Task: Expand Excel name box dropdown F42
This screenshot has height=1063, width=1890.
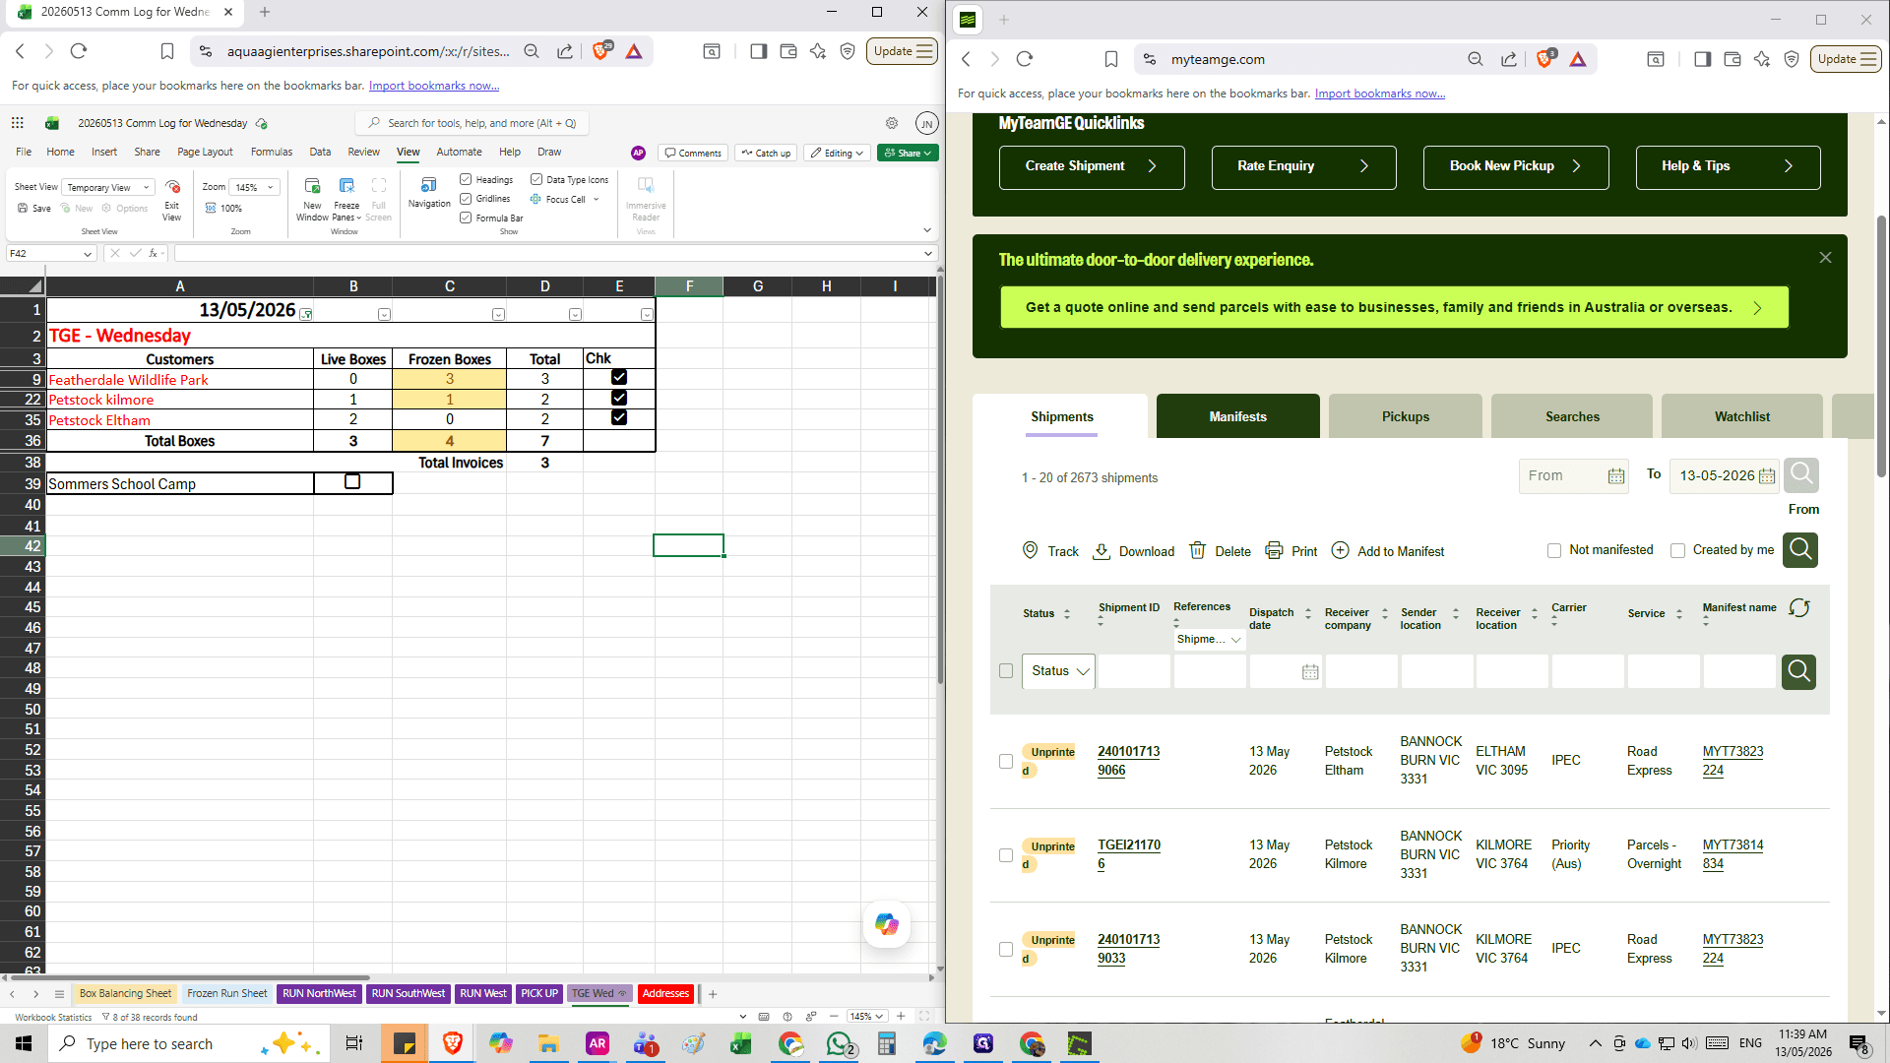Action: click(87, 254)
